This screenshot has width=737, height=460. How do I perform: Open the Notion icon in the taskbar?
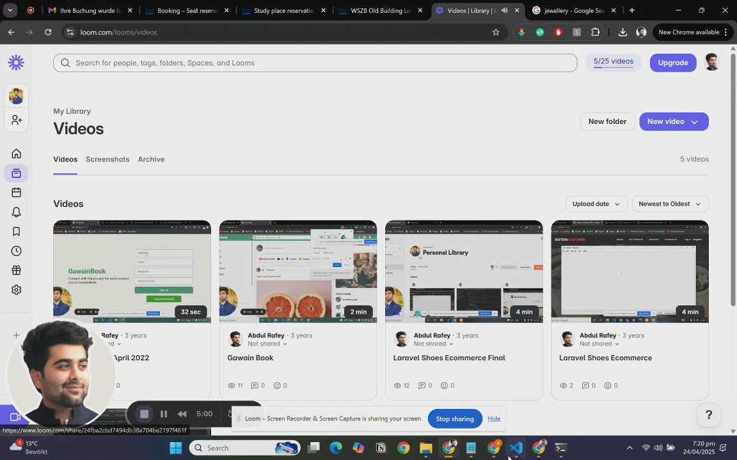(x=381, y=448)
